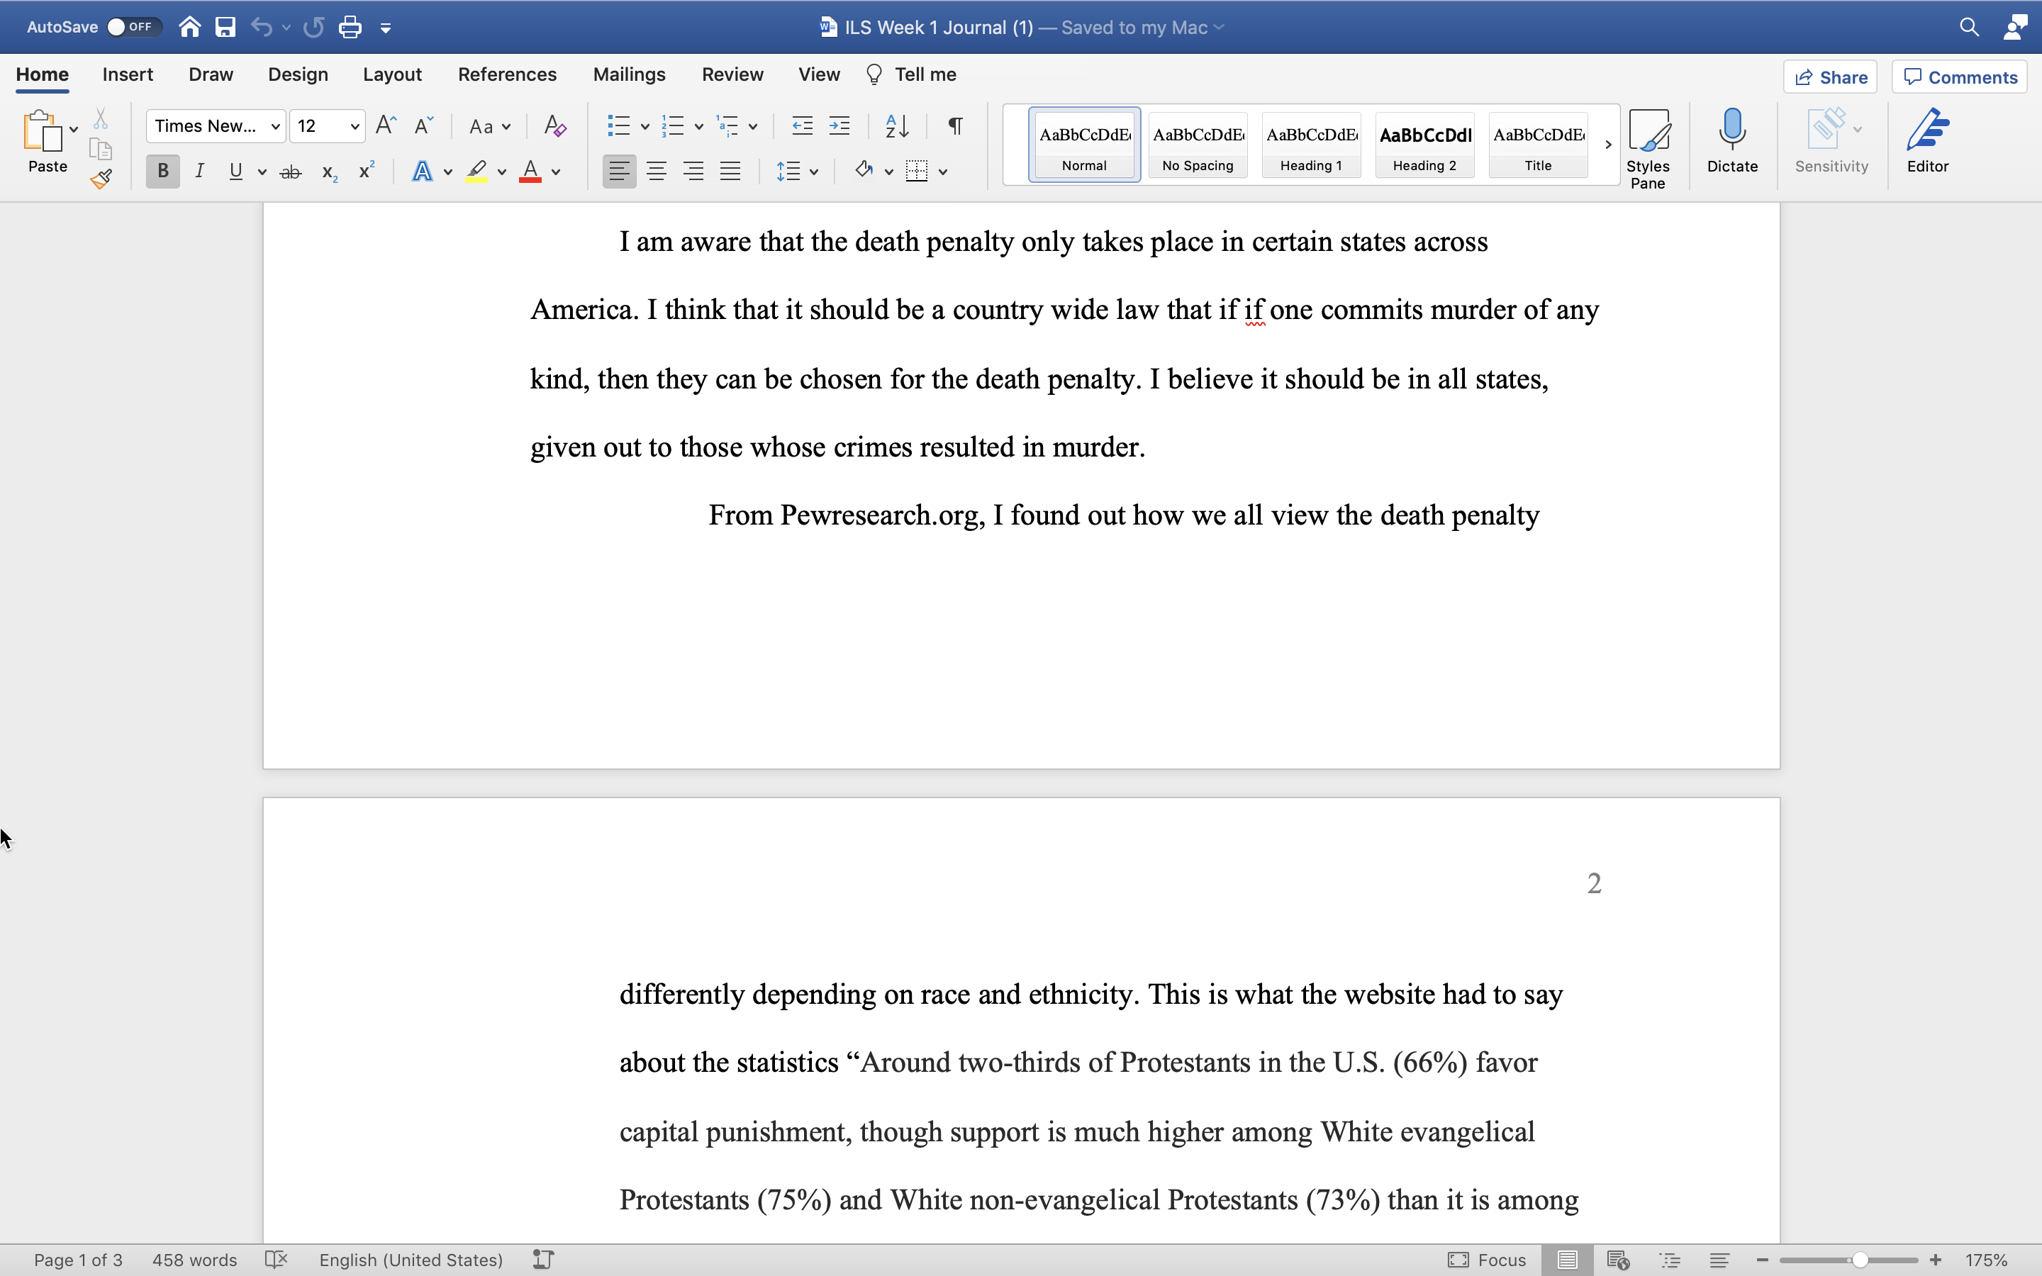The height and width of the screenshot is (1276, 2042).
Task: Open the font color dropdown arrow
Action: [x=556, y=172]
